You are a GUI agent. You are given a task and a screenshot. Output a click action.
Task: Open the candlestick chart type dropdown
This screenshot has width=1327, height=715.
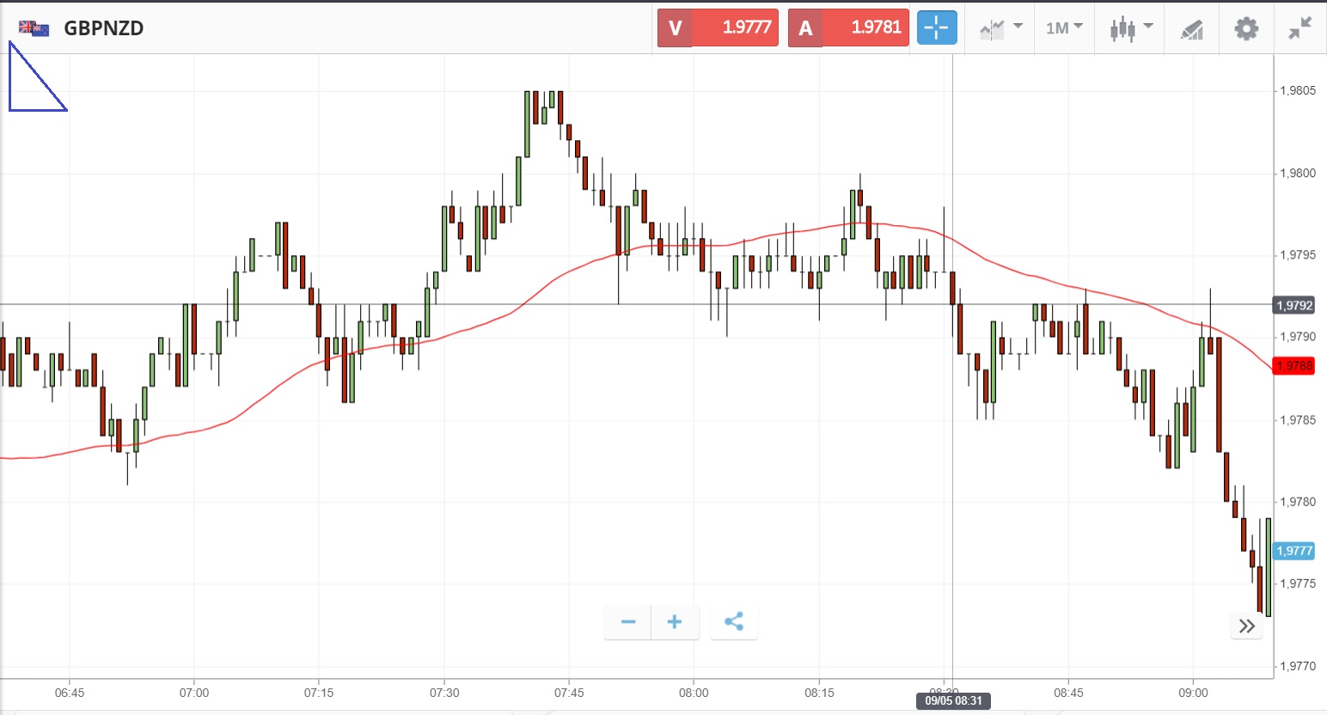pos(1130,28)
